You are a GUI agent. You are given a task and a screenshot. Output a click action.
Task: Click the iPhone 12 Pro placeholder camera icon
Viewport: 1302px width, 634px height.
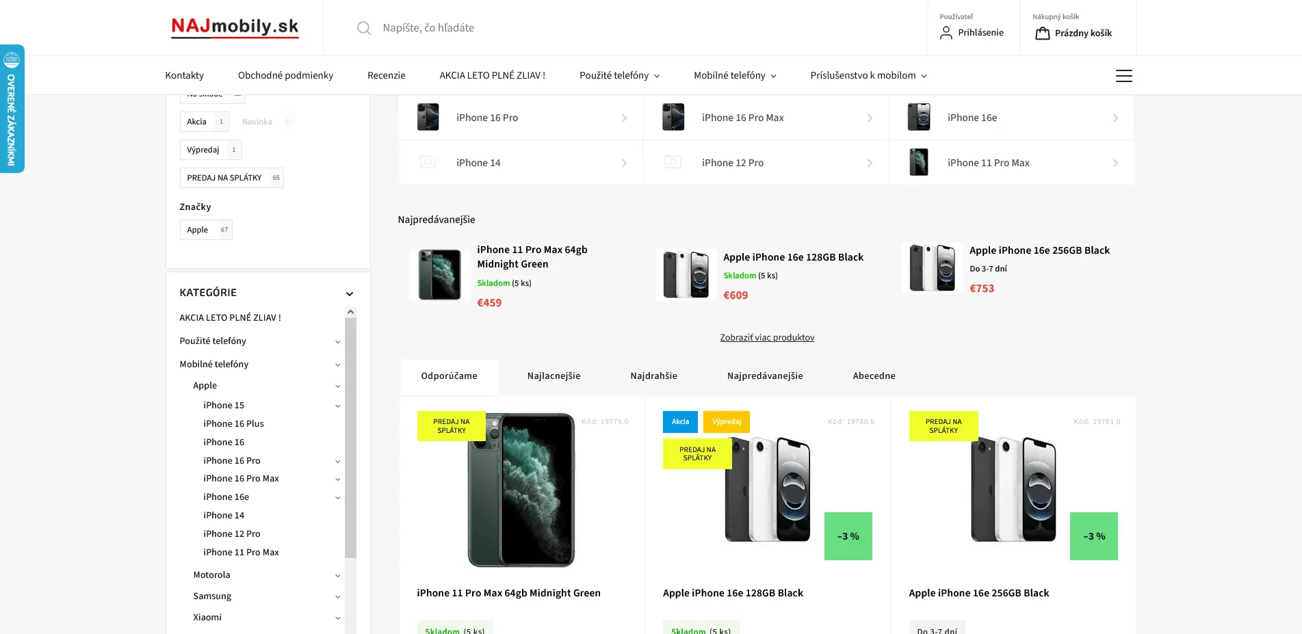point(673,163)
